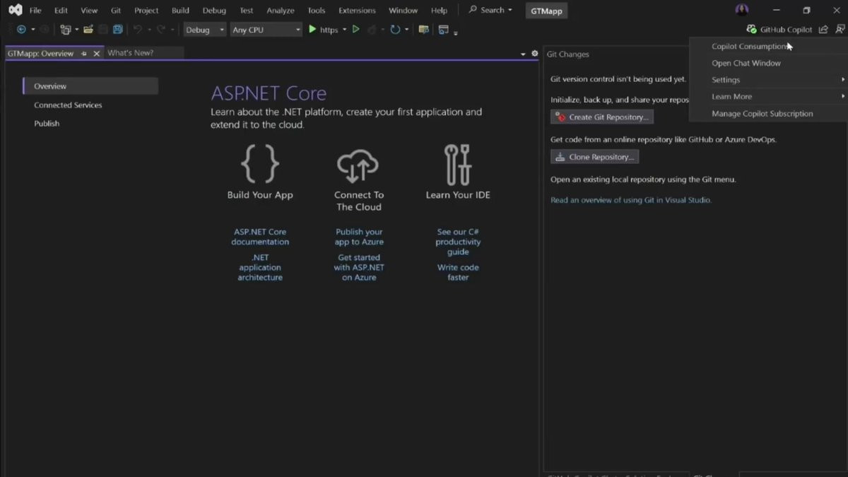
Task: Select the Overview sidebar item
Action: tap(90, 86)
